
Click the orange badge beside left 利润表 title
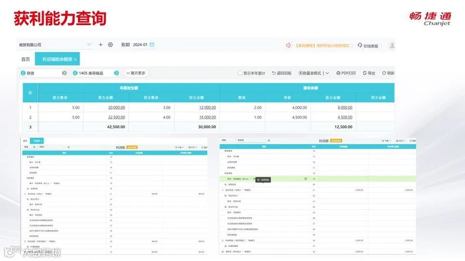132,147
